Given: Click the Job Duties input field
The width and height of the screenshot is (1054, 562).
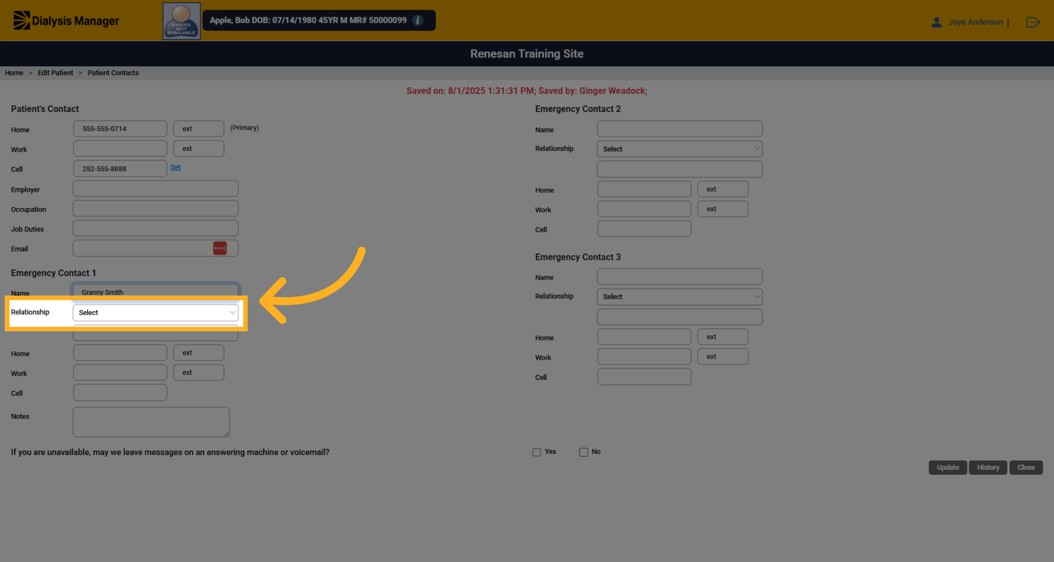Looking at the screenshot, I should pyautogui.click(x=155, y=228).
